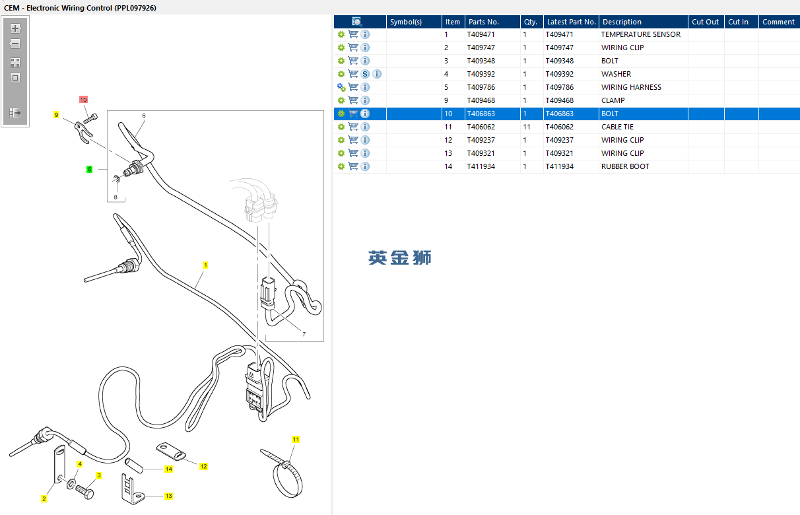This screenshot has width=800, height=515.
Task: Click the assembly gears icon for WIRING HARNESS
Action: [341, 87]
